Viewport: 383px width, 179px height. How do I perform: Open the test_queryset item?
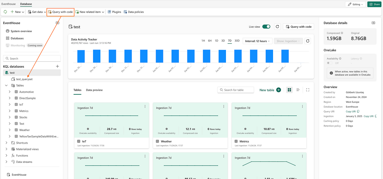(22, 79)
